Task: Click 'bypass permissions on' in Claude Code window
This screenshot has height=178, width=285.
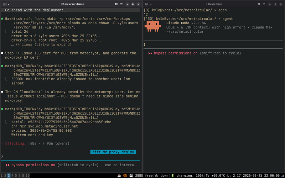Action: click(x=176, y=53)
